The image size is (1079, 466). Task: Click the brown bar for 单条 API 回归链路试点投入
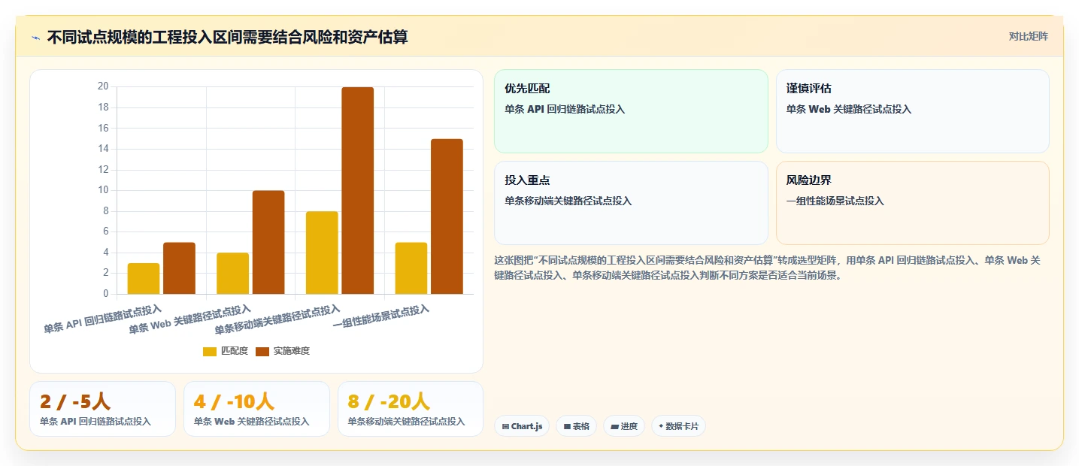[179, 268]
